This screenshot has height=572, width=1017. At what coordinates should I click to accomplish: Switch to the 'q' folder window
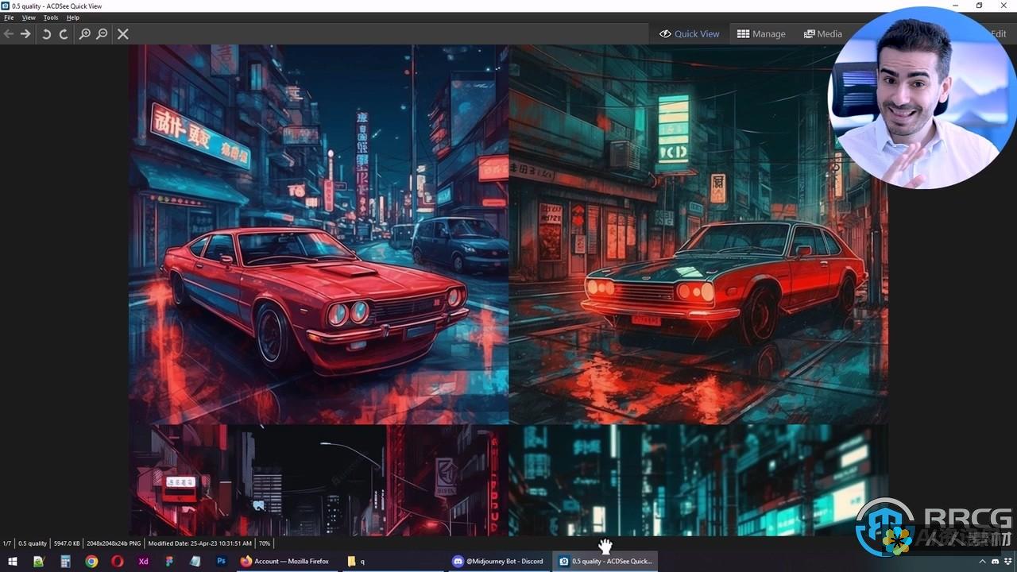tap(393, 561)
